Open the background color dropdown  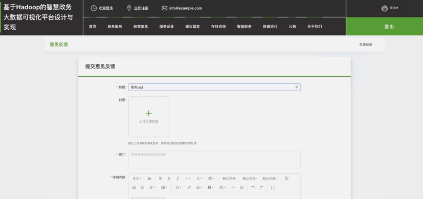tap(211, 179)
